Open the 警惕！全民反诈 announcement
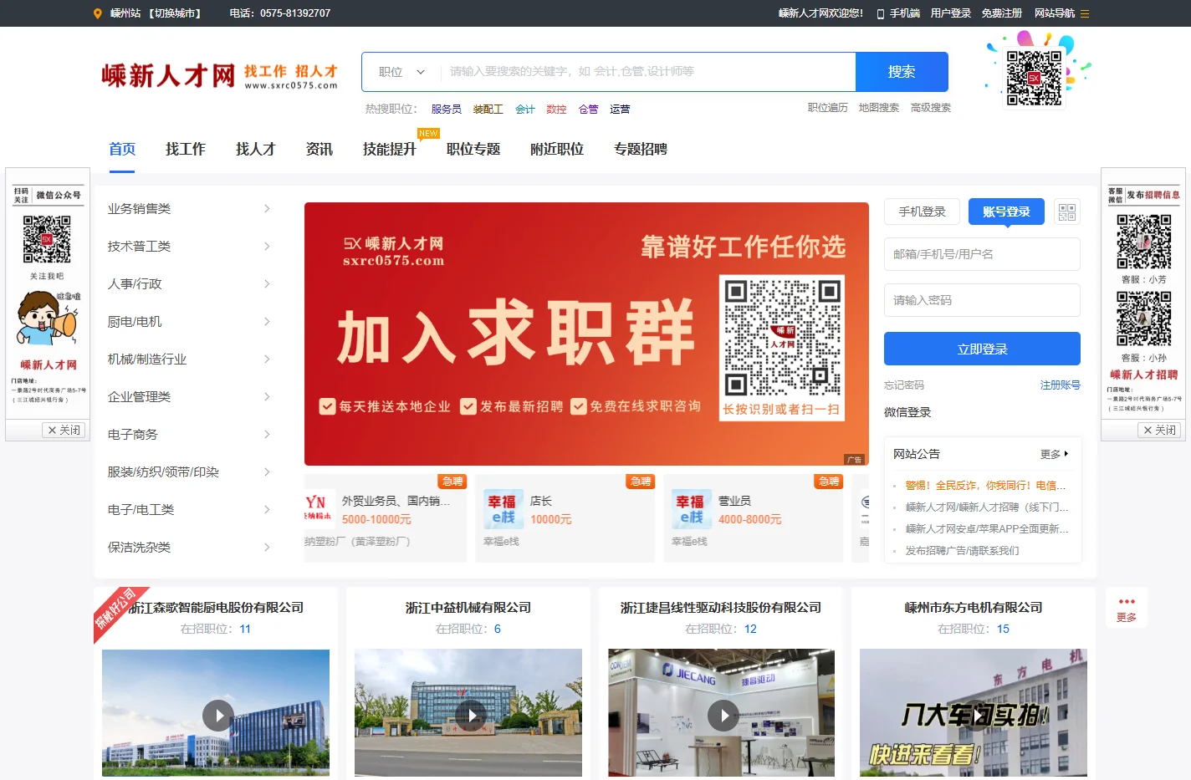The height and width of the screenshot is (780, 1191). [985, 486]
